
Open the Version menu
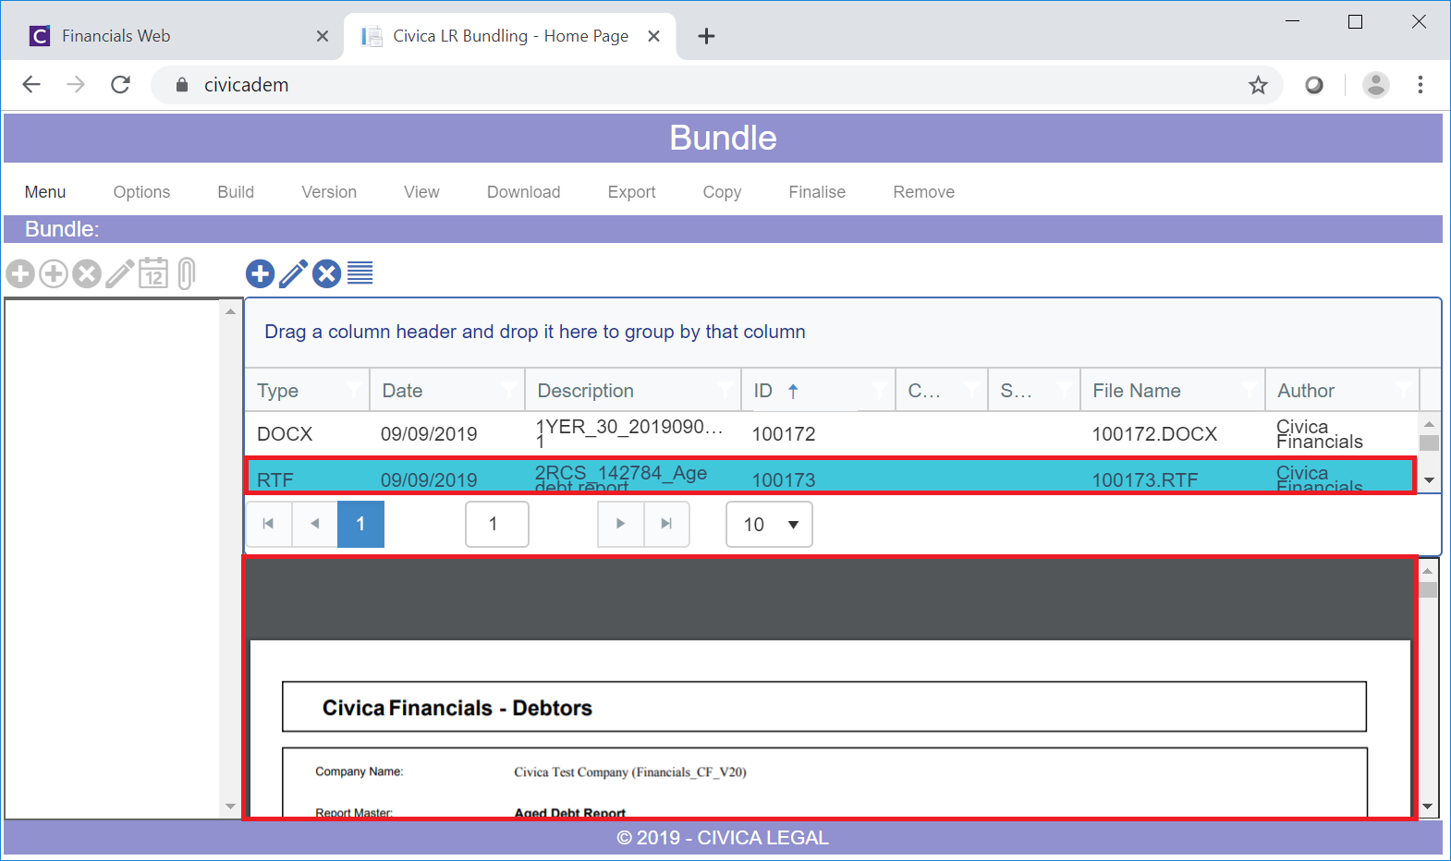(x=329, y=192)
